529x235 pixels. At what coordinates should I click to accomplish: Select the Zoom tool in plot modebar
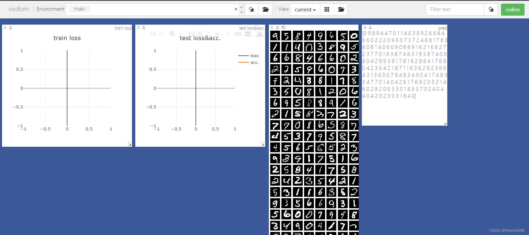click(172, 34)
